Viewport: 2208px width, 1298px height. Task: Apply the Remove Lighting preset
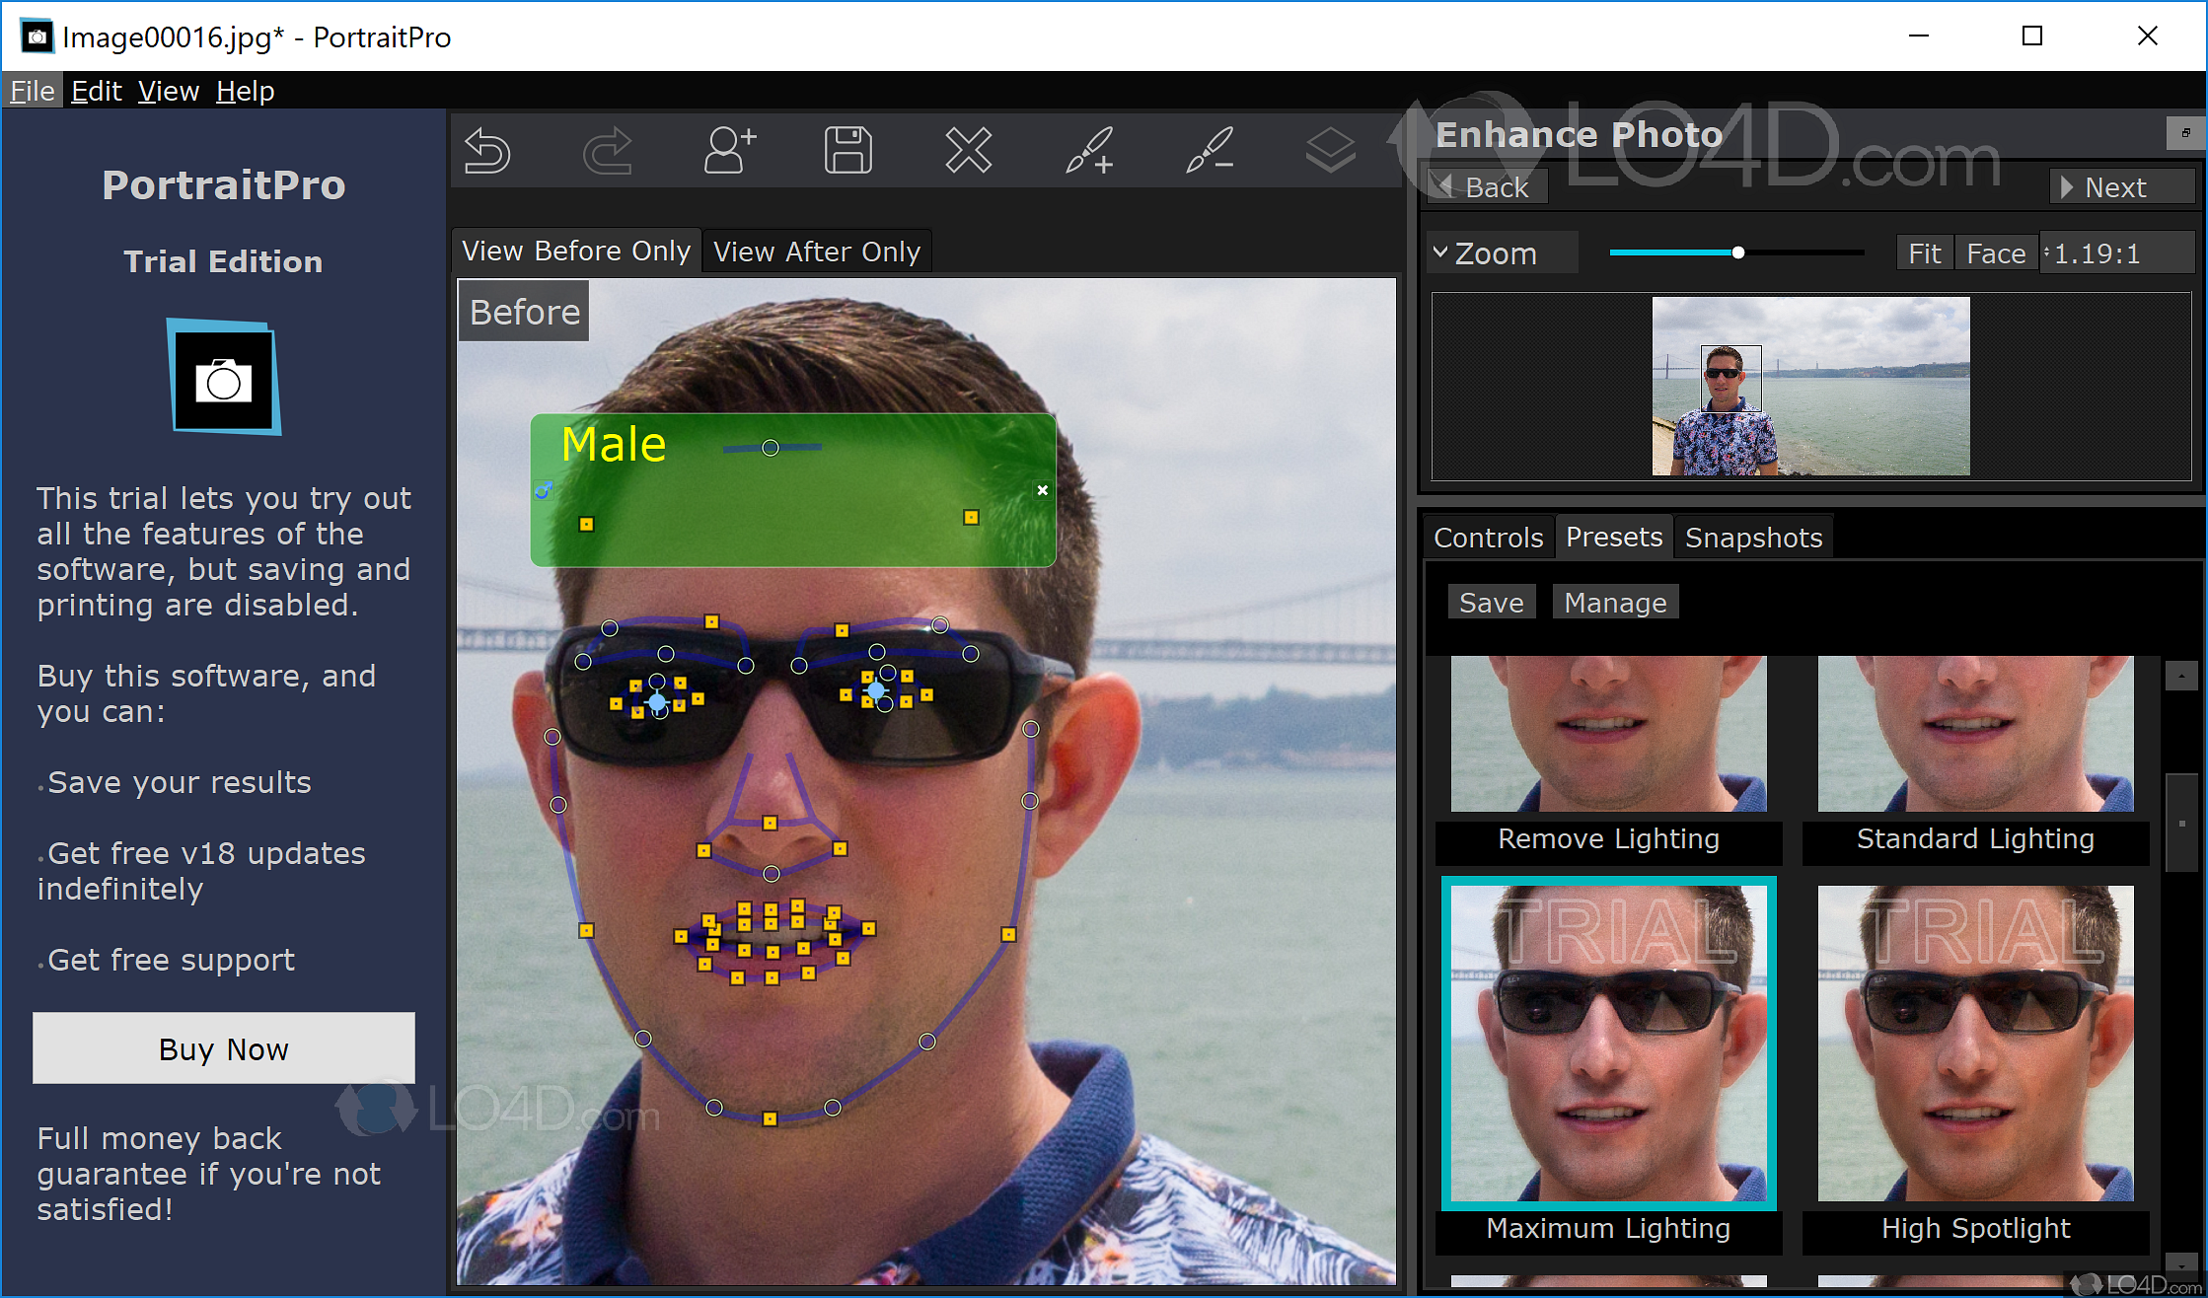pos(1608,759)
